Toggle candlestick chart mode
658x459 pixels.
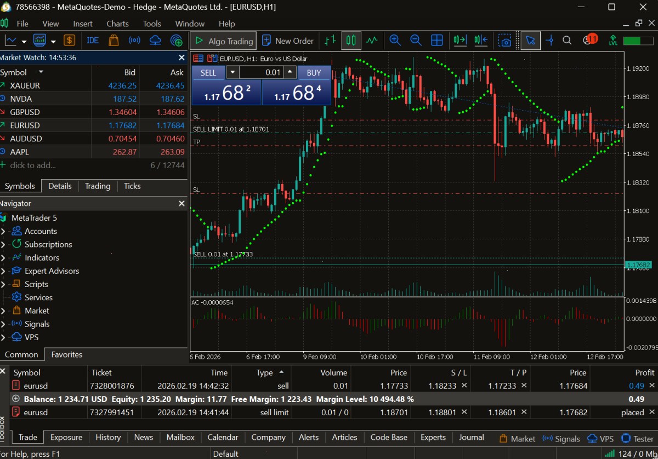point(351,41)
